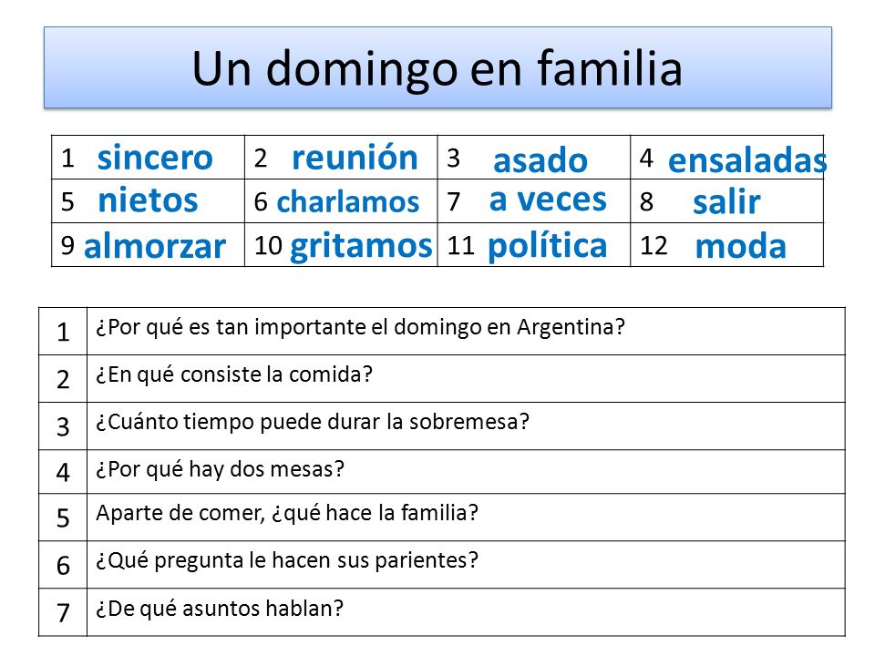The image size is (875, 656).
Task: Click the word 'moda' in cell 12
Action: click(740, 246)
